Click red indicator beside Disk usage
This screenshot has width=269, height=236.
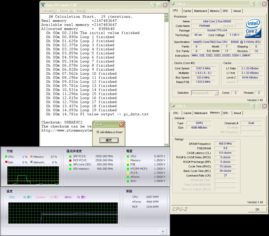[x=6, y=162]
